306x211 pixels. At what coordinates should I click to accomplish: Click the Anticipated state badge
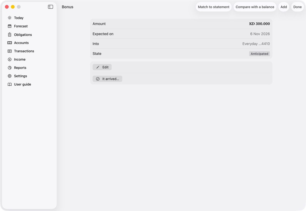click(x=259, y=54)
